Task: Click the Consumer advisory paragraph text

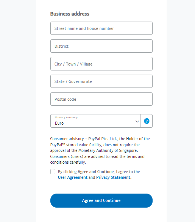Action: (x=100, y=150)
